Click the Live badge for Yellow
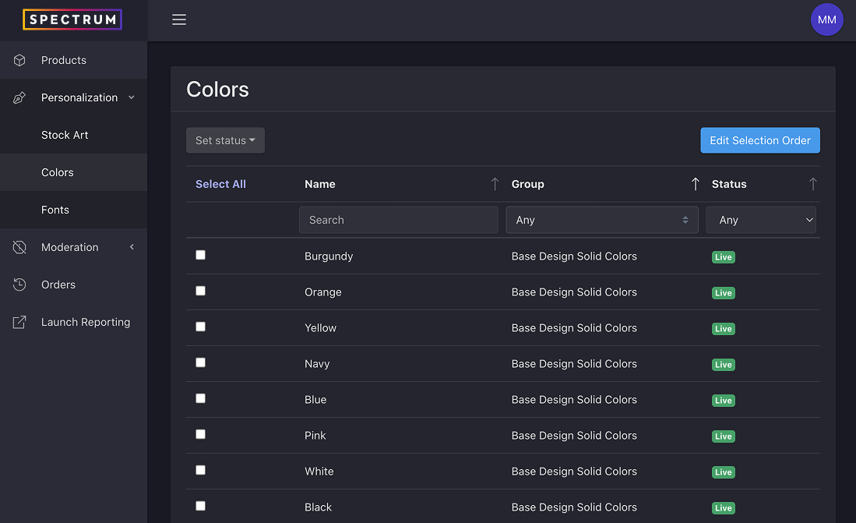The width and height of the screenshot is (856, 523). [x=724, y=329]
